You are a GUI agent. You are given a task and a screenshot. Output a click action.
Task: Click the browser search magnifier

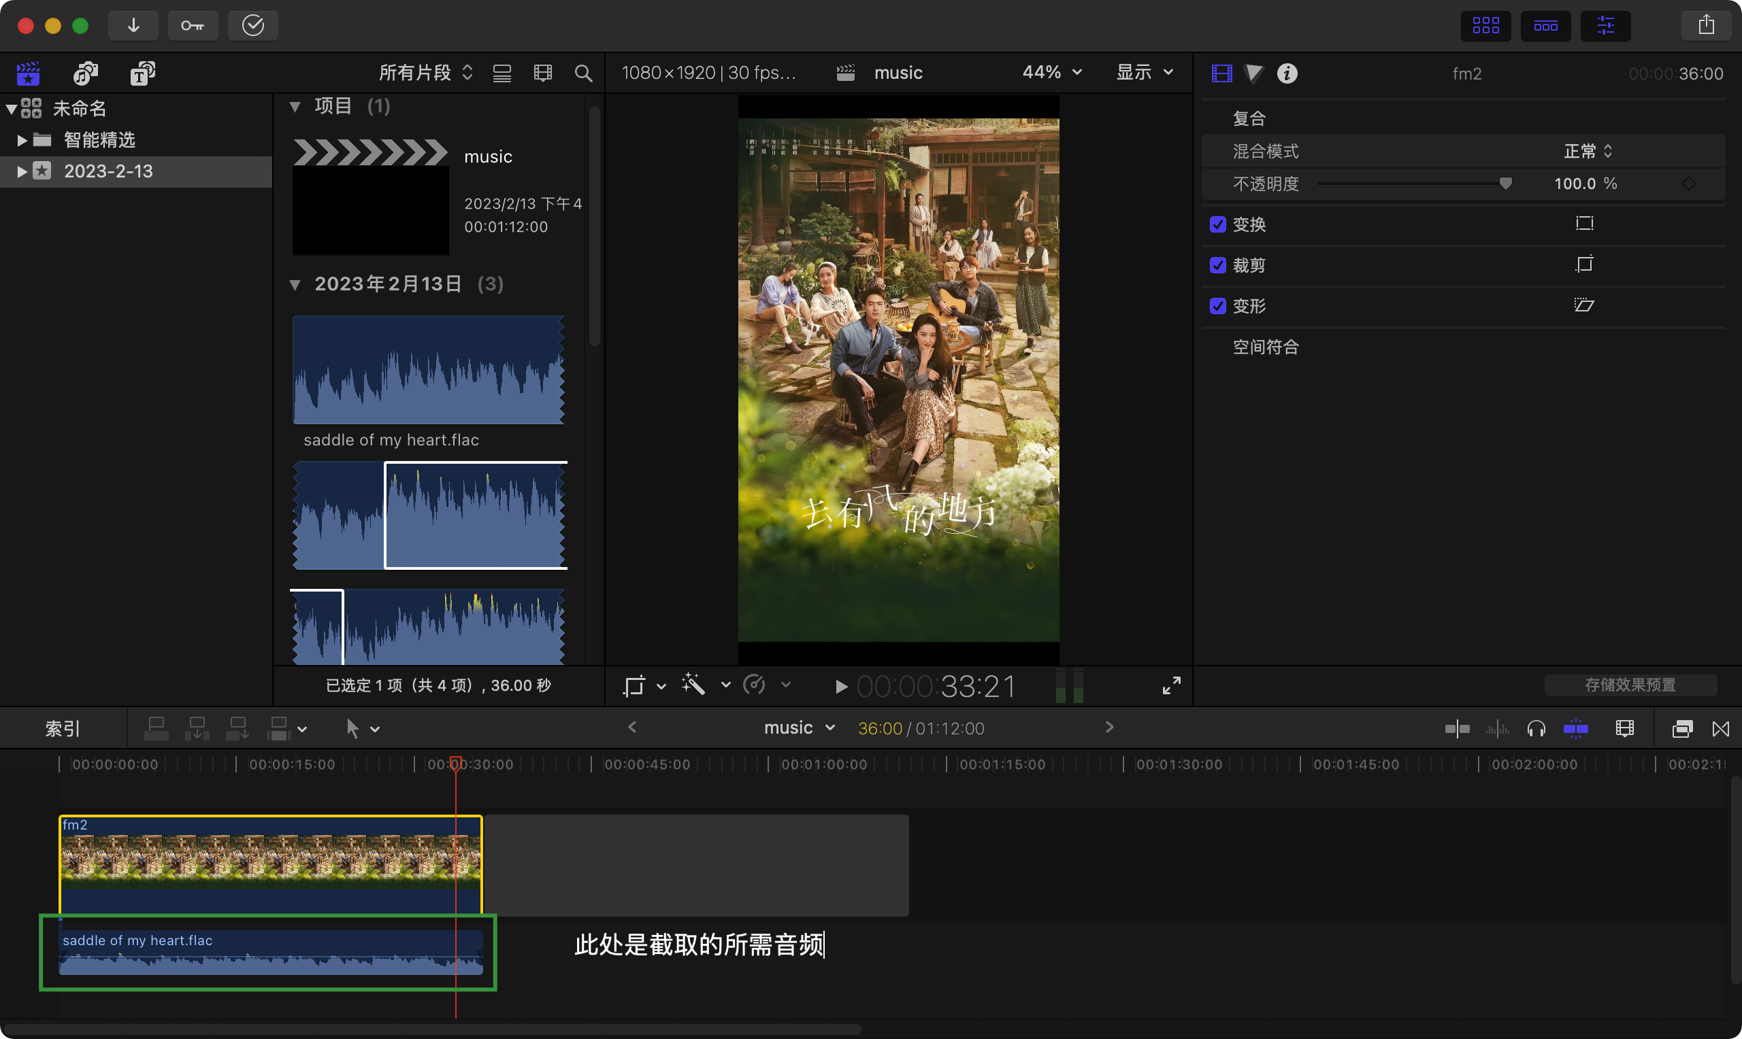pyautogui.click(x=582, y=73)
